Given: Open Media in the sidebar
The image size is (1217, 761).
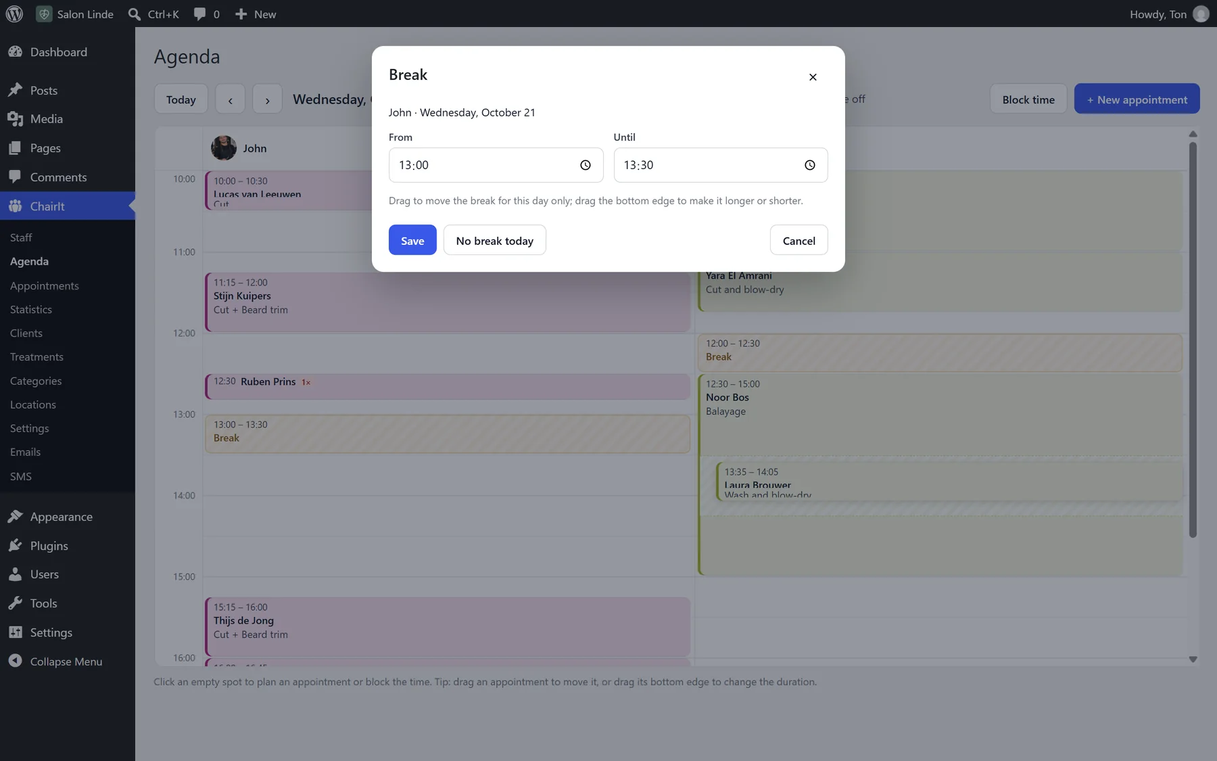Looking at the screenshot, I should click(x=68, y=119).
